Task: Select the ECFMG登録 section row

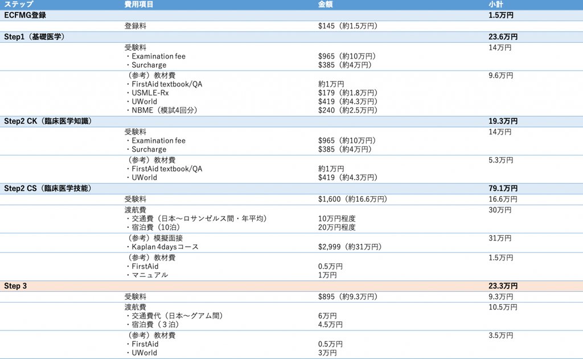Action: click(x=25, y=15)
